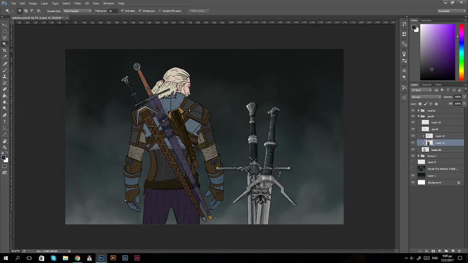Viewport: 468px width, 263px height.
Task: Click the foreground color swatch in toolbar
Action: click(x=3, y=158)
